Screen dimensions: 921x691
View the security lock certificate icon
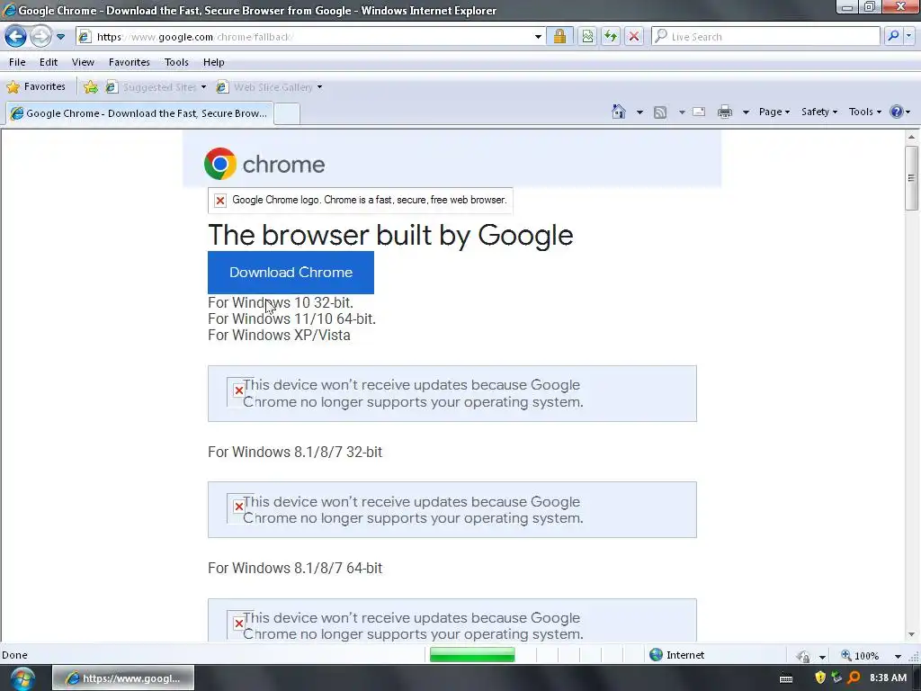[559, 36]
